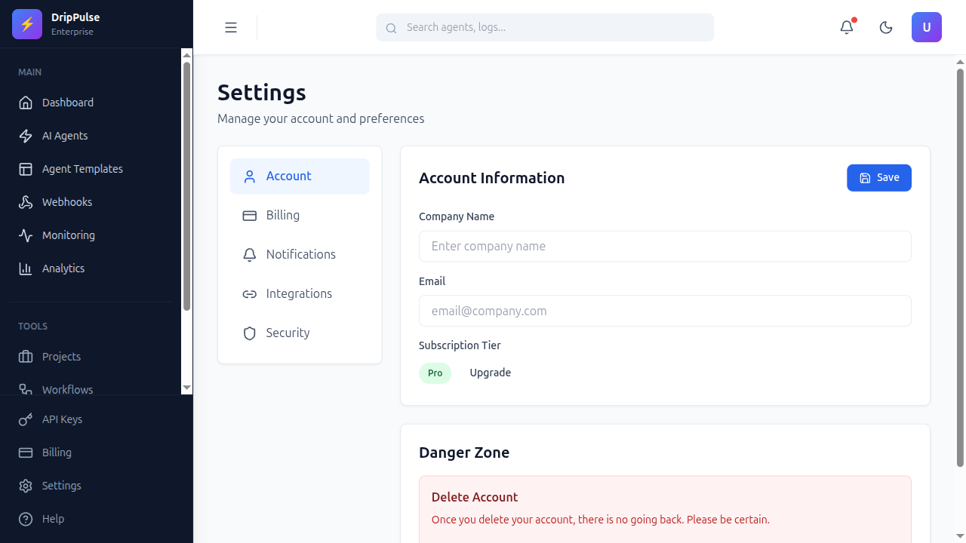Click into Email input field

(665, 311)
